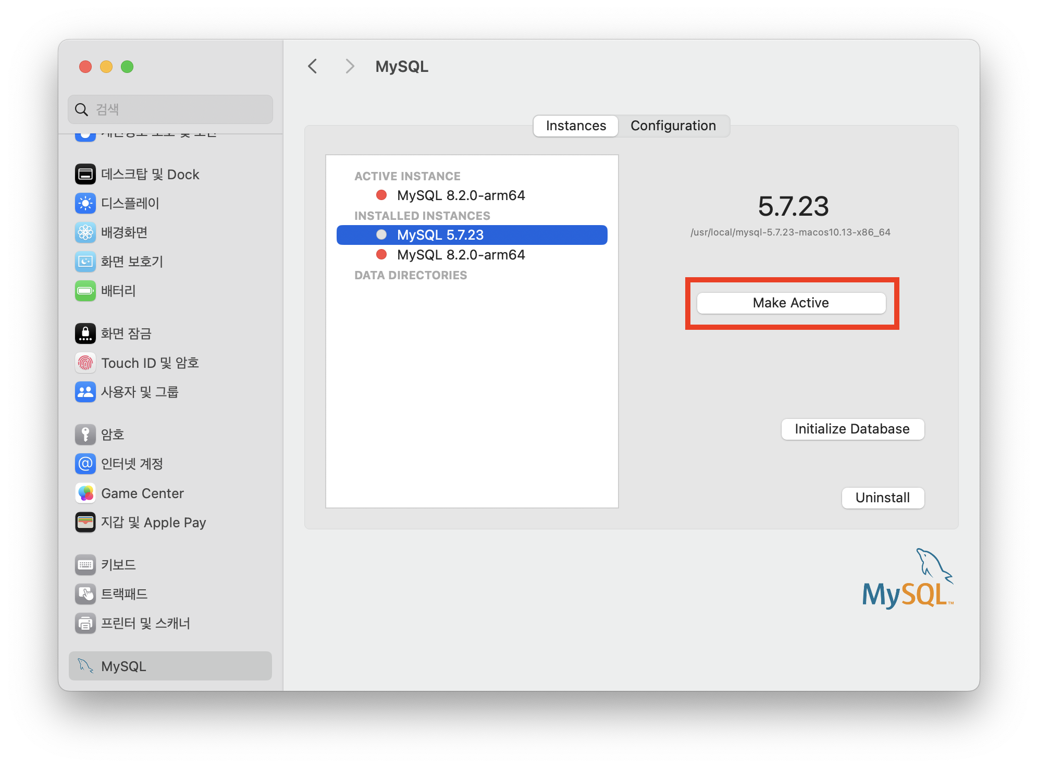Click the INSTALLED INSTANCES header
This screenshot has width=1038, height=768.
pyautogui.click(x=422, y=216)
